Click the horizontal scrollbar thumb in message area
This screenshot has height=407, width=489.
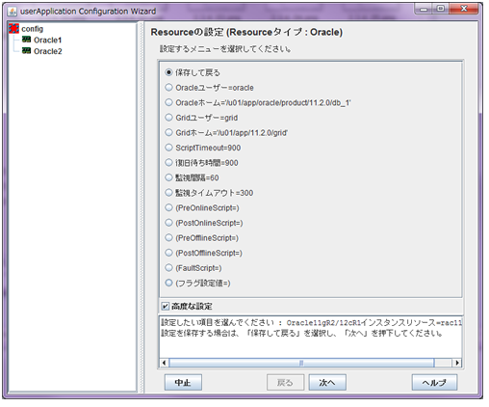pos(301,363)
